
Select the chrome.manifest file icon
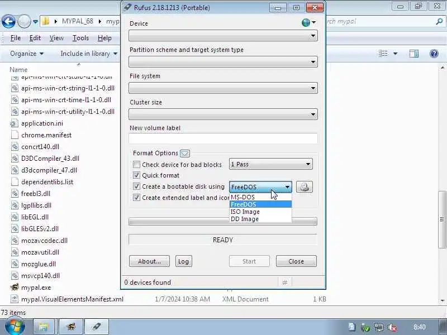coord(15,135)
